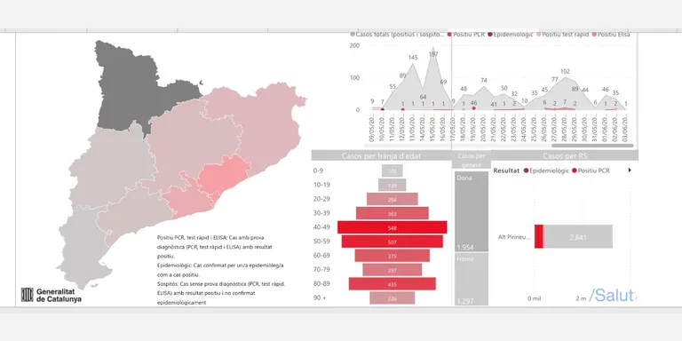682x341 pixels.
Task: Select the 20-29 age bar showing 256
Action: click(393, 199)
